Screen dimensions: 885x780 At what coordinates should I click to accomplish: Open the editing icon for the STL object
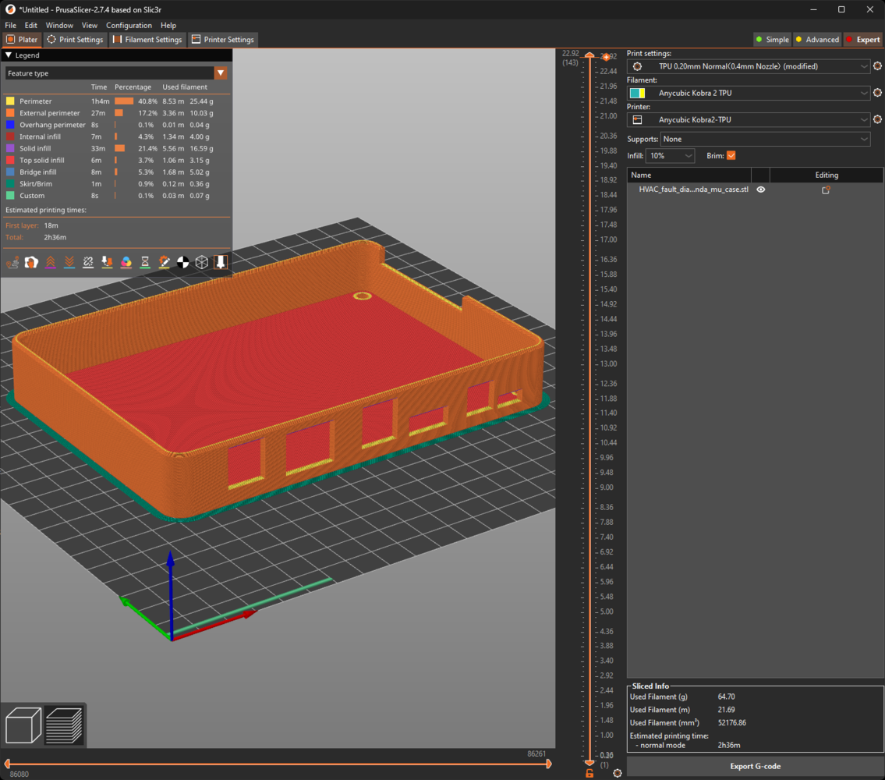(x=826, y=190)
